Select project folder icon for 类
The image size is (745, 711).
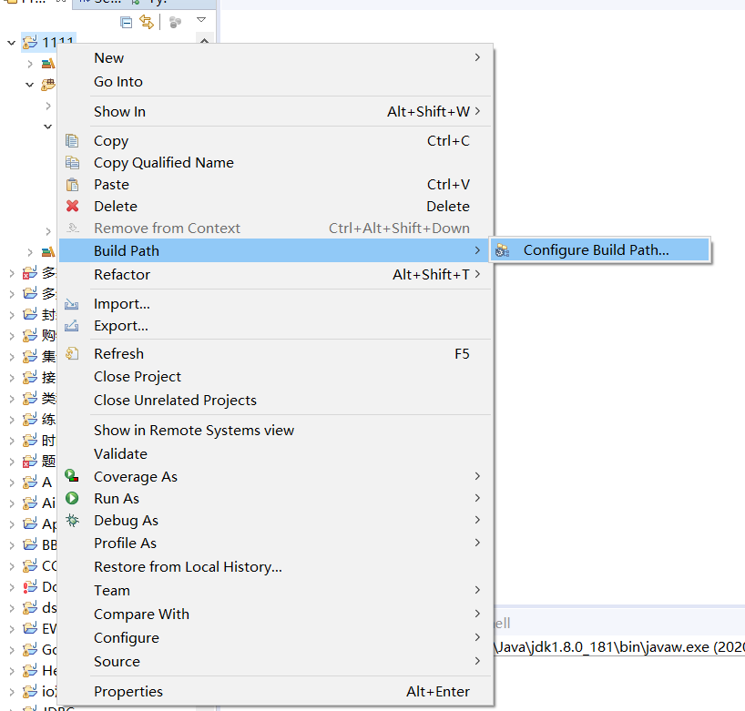click(x=30, y=399)
